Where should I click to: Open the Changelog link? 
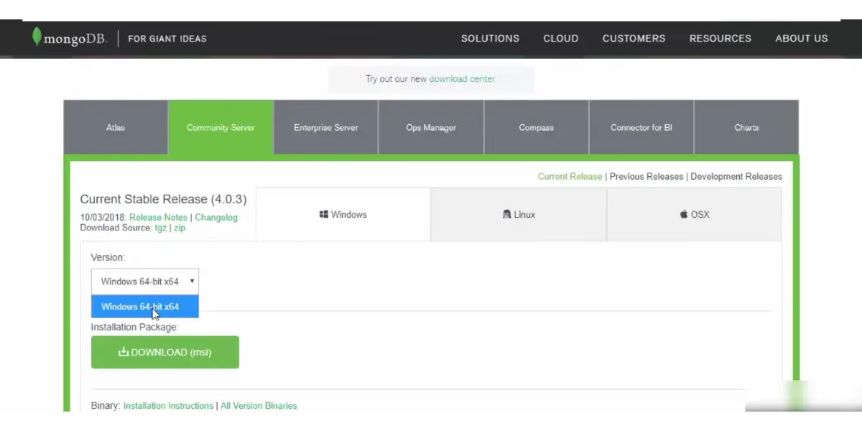(216, 218)
